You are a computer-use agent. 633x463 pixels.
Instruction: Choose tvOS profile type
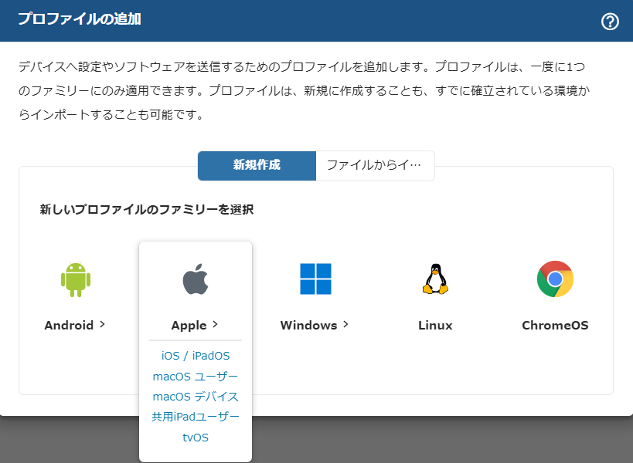(196, 438)
